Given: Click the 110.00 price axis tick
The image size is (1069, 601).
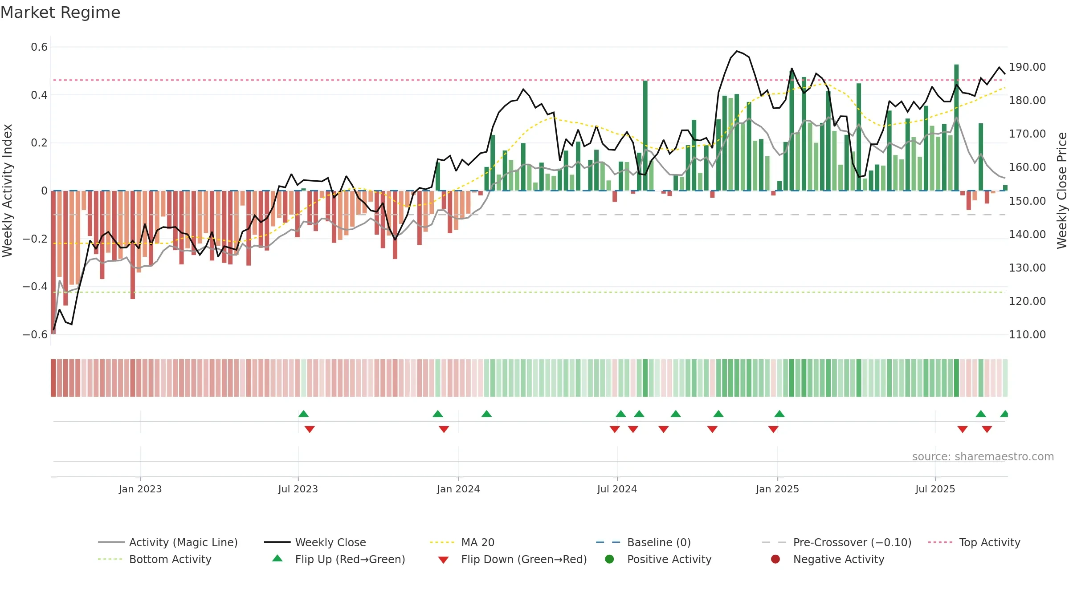Looking at the screenshot, I should tap(1027, 334).
